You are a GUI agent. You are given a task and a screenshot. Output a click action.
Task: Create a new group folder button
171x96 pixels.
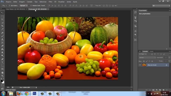pyautogui.click(x=160, y=90)
